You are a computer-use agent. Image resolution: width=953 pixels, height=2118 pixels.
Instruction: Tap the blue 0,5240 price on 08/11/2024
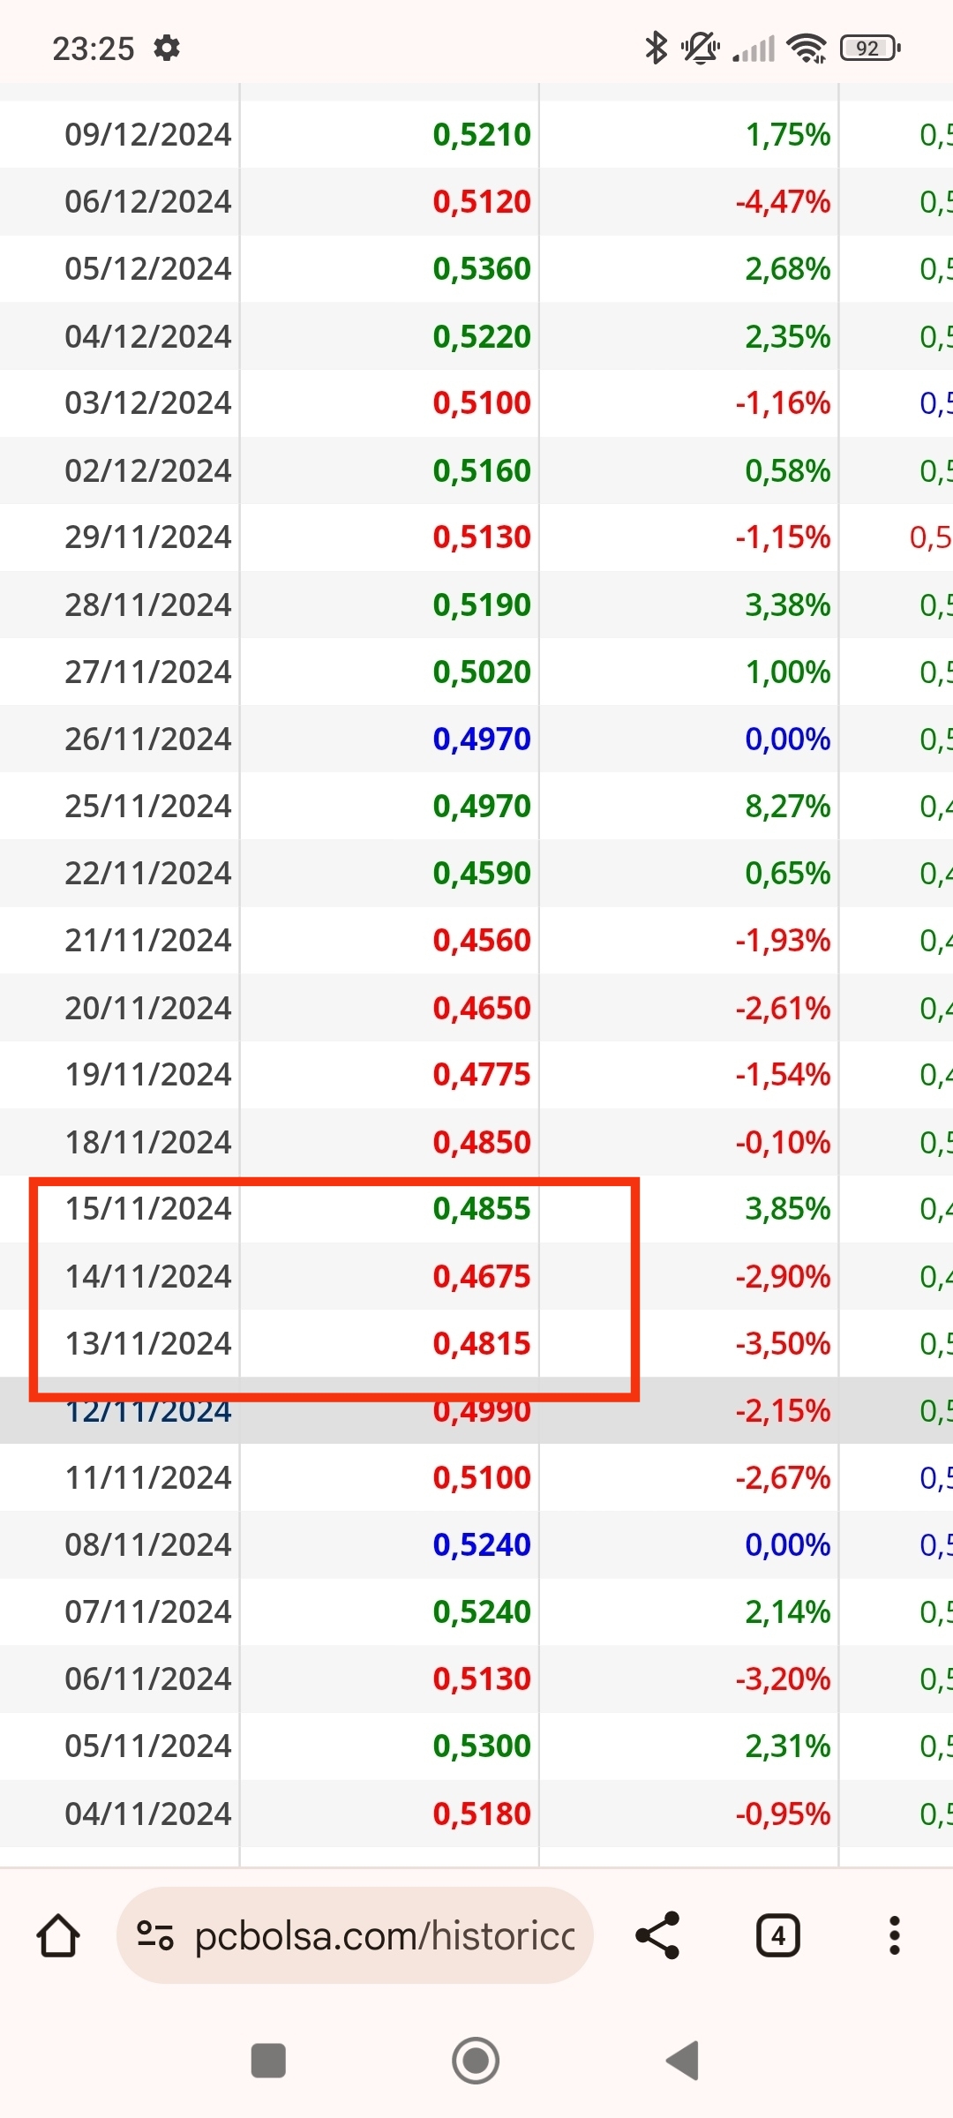pos(482,1544)
